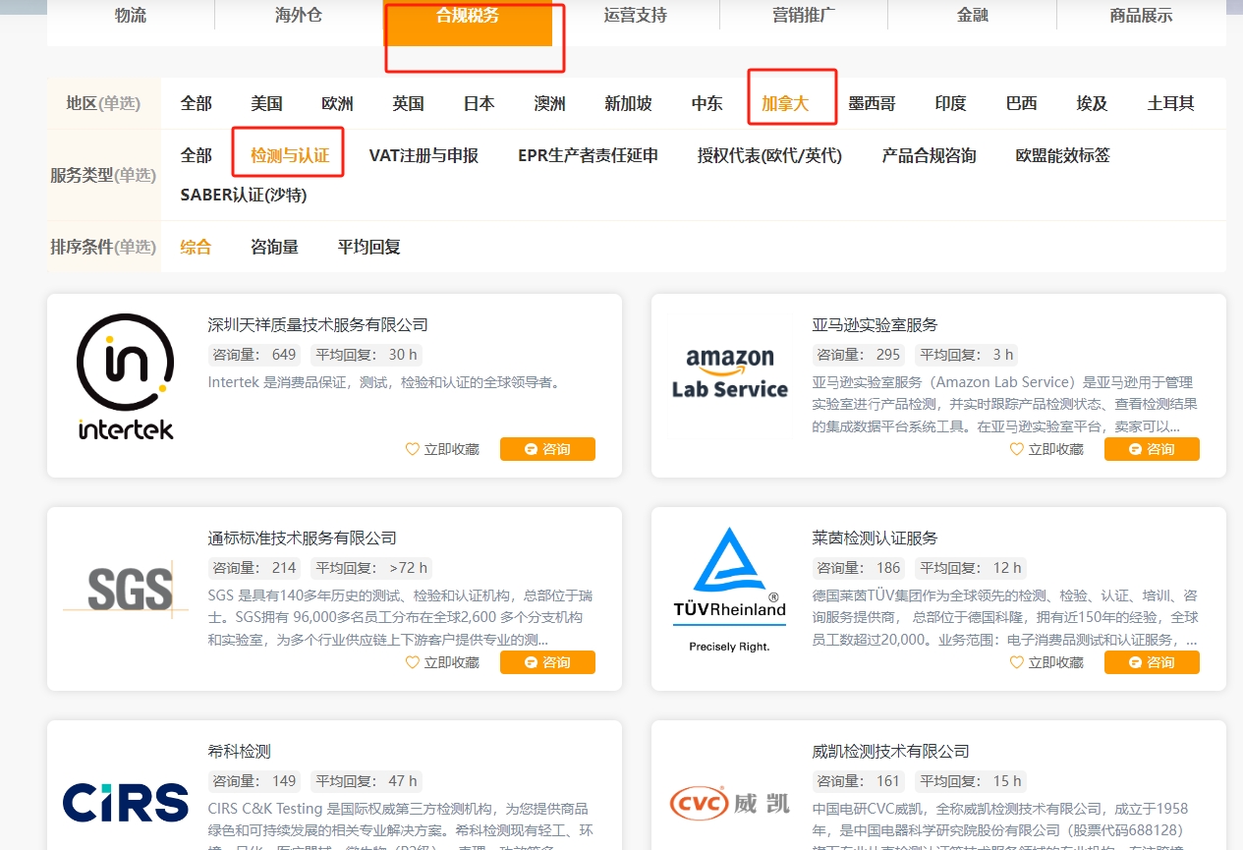This screenshot has width=1243, height=850.
Task: Click the 平均回复: >72 h stat
Action: [370, 568]
